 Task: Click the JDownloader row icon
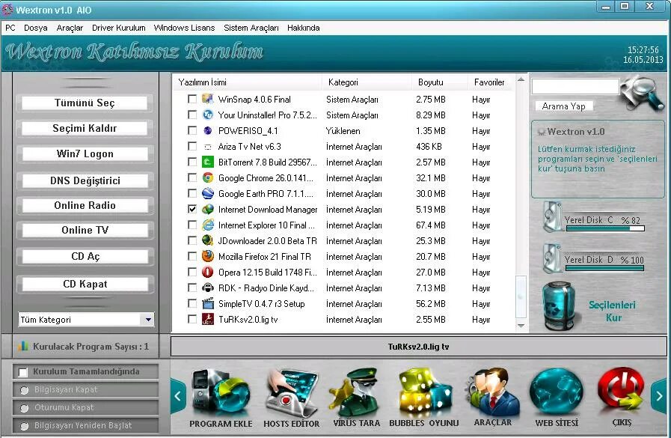207,240
